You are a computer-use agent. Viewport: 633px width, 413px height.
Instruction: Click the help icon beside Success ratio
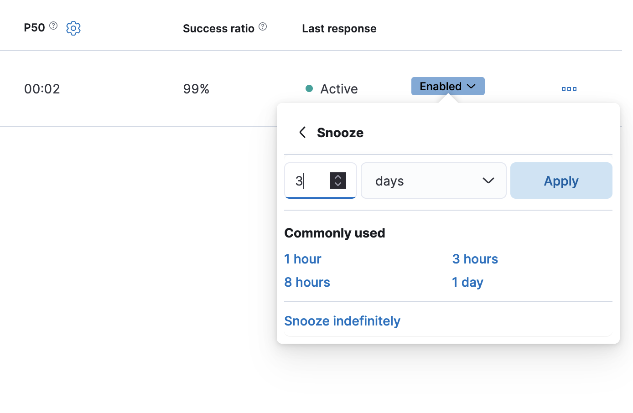(x=263, y=26)
